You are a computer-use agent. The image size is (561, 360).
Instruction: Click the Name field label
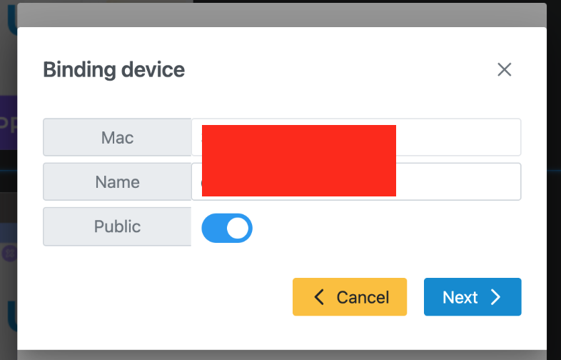pos(117,181)
